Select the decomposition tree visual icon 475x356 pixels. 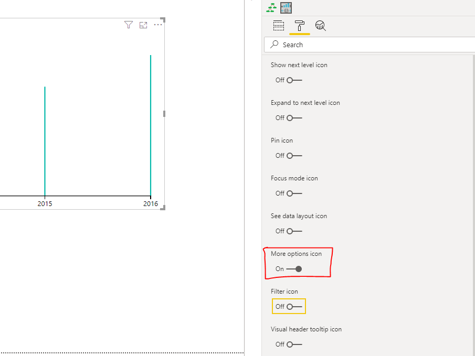(x=271, y=7)
